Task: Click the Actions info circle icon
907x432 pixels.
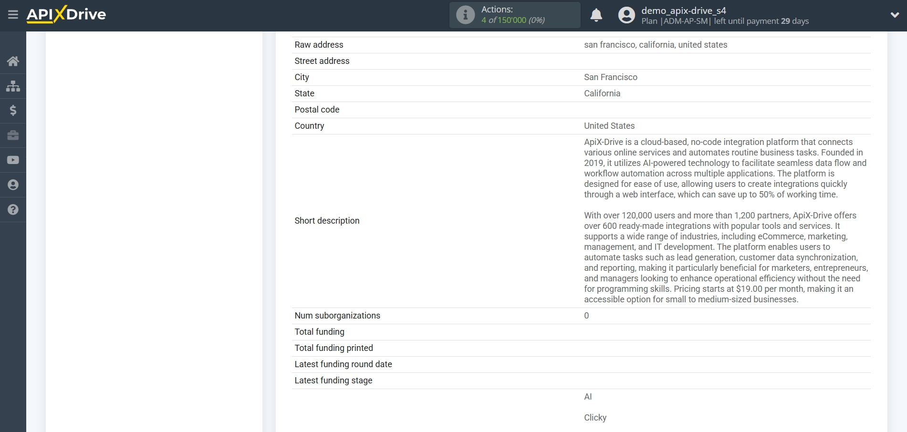Action: (x=465, y=15)
